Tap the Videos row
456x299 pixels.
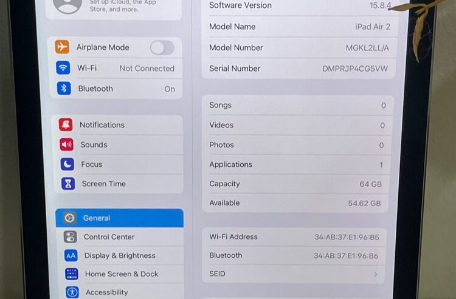point(297,126)
